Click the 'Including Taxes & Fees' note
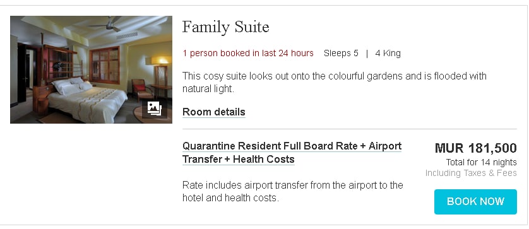Viewport: 529px width, 229px height. pos(471,173)
